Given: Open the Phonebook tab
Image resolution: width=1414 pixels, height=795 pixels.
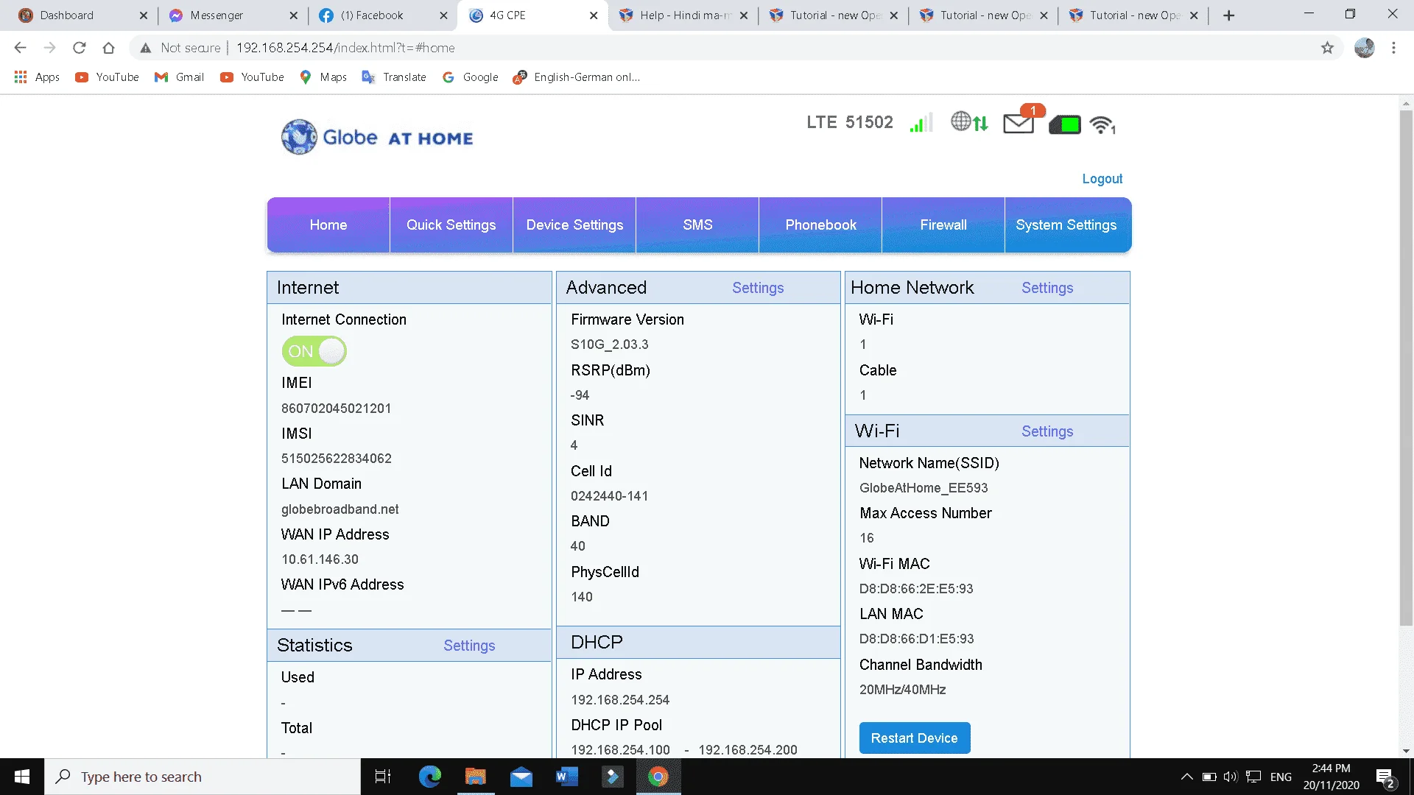Looking at the screenshot, I should (820, 225).
